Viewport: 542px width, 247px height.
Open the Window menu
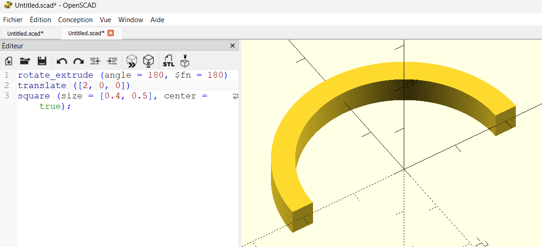tap(131, 20)
